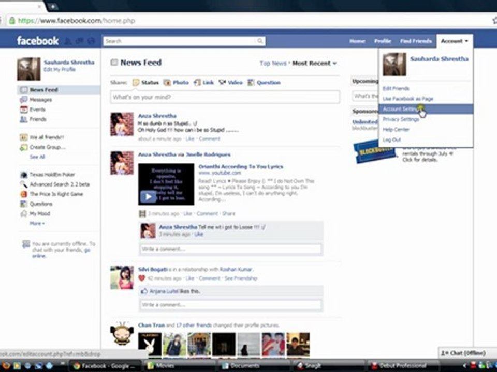Open Documents window from taskbar

click(255, 366)
